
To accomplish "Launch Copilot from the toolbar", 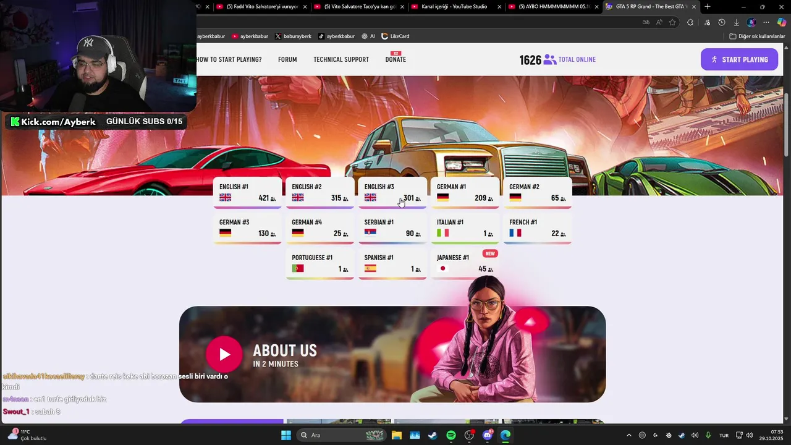I will [782, 22].
